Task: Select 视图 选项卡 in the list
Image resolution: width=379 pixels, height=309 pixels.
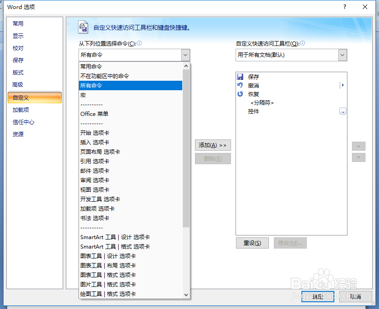Action: tap(130, 189)
